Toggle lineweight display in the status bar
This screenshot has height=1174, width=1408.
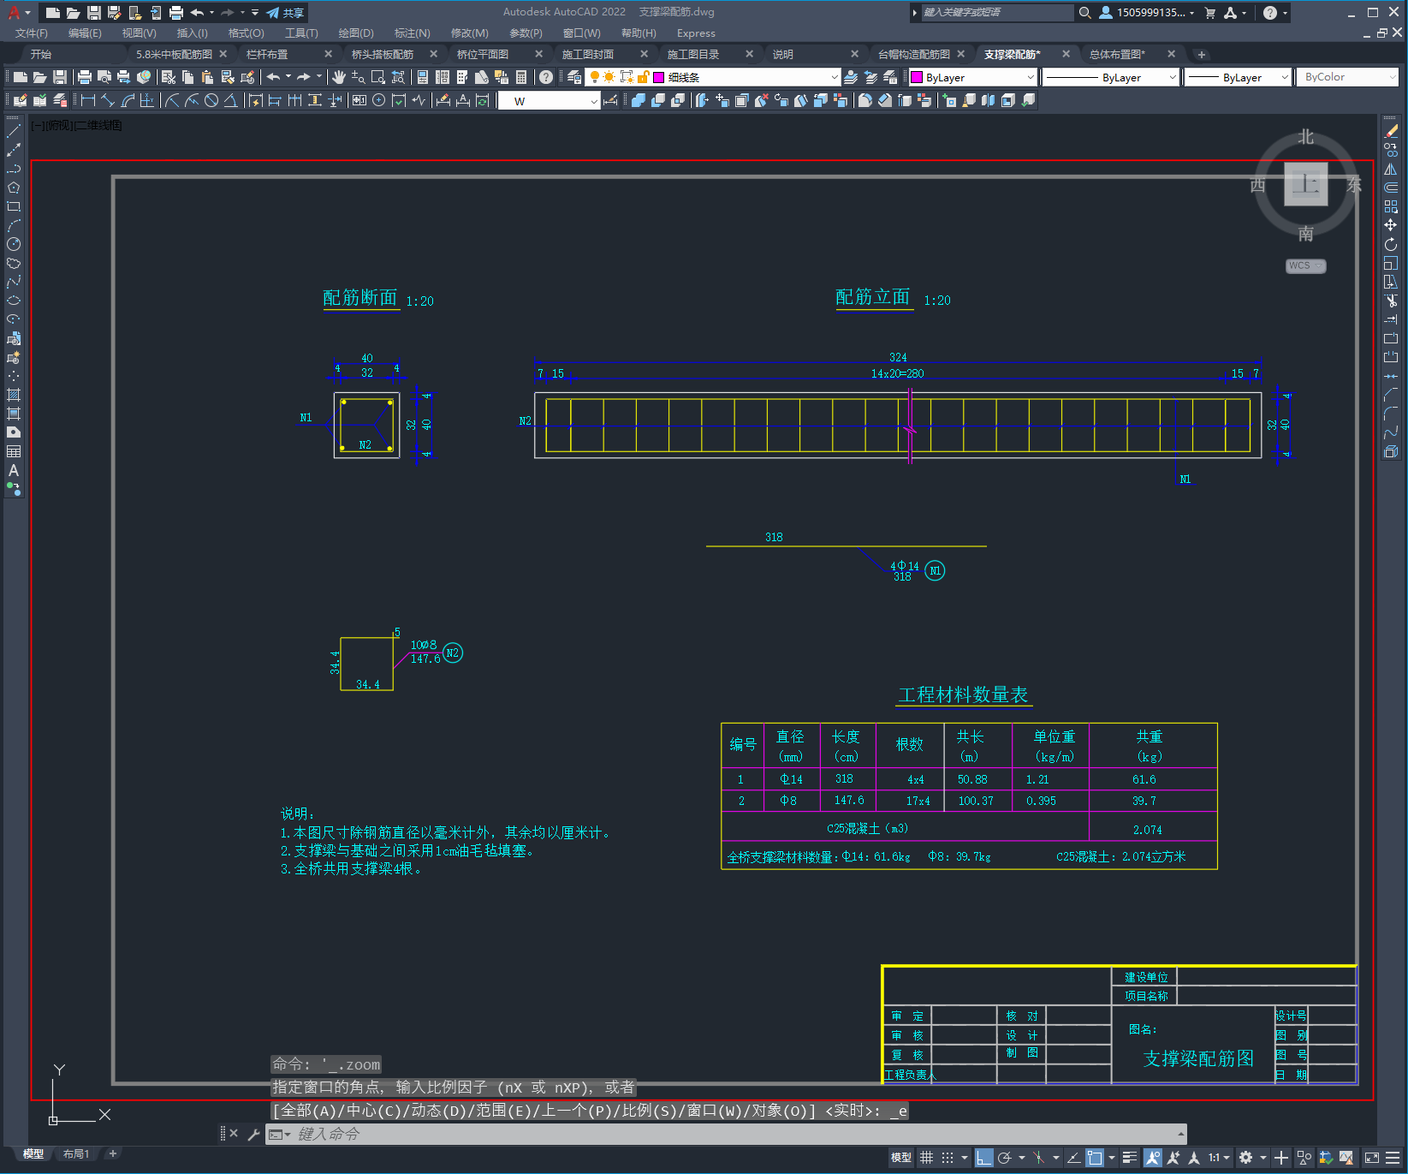click(1130, 1158)
